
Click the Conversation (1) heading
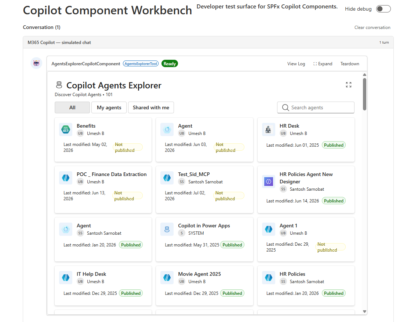pos(41,27)
